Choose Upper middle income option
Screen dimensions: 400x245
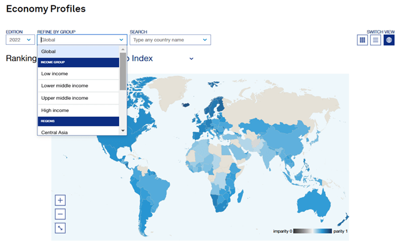point(78,98)
